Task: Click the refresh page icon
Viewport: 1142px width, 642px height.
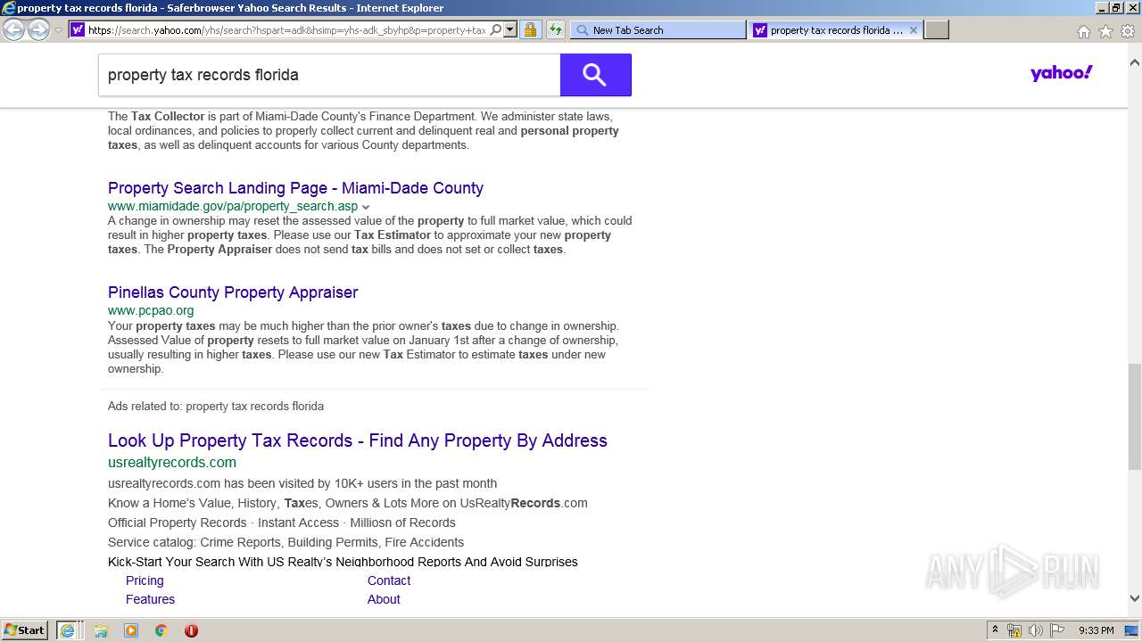Action: coord(556,29)
